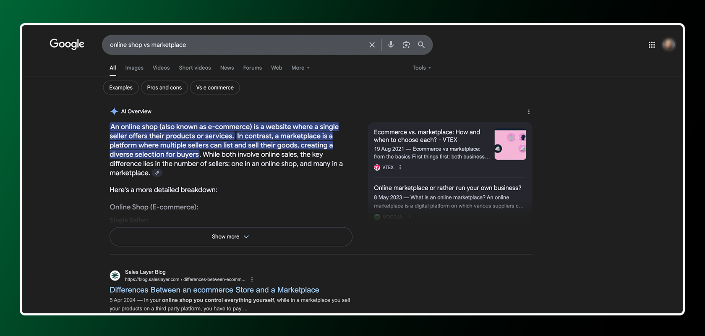705x336 pixels.
Task: Select the All results tab
Action: [x=113, y=68]
